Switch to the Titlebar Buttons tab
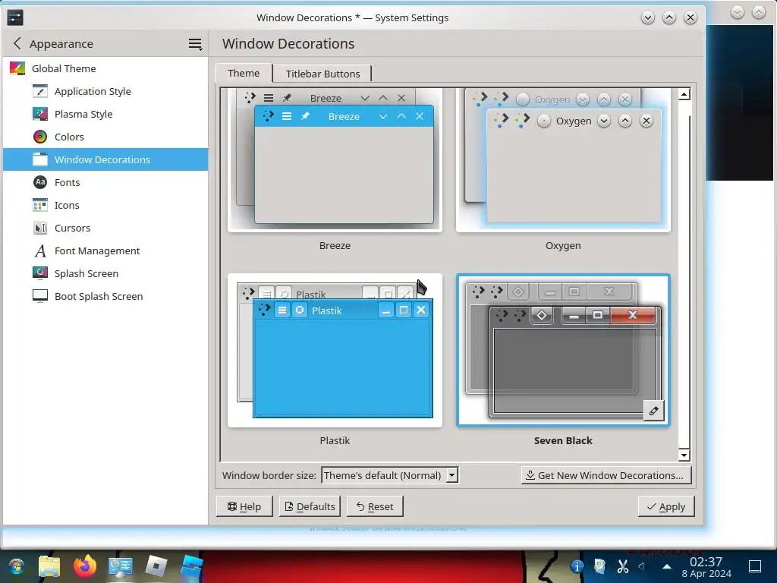Screen dimensions: 777x583 322,74
